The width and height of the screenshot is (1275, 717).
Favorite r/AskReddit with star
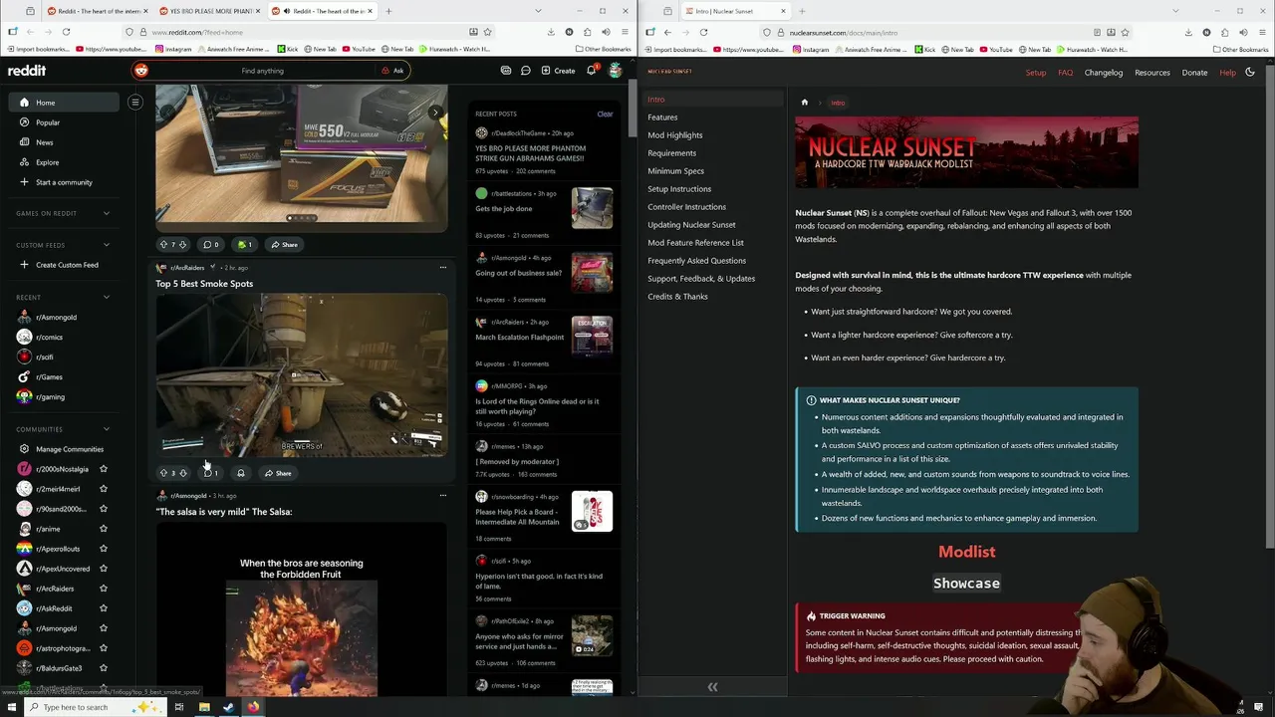pos(104,608)
